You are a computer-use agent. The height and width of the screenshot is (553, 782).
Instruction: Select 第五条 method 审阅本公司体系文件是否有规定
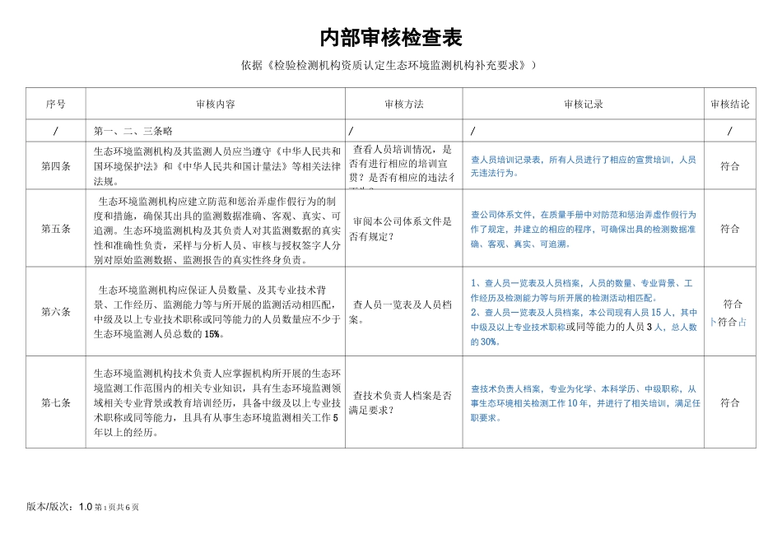coord(400,229)
